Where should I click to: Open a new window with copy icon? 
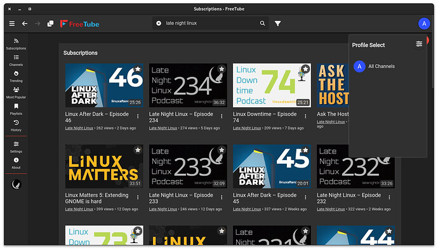tap(50, 23)
